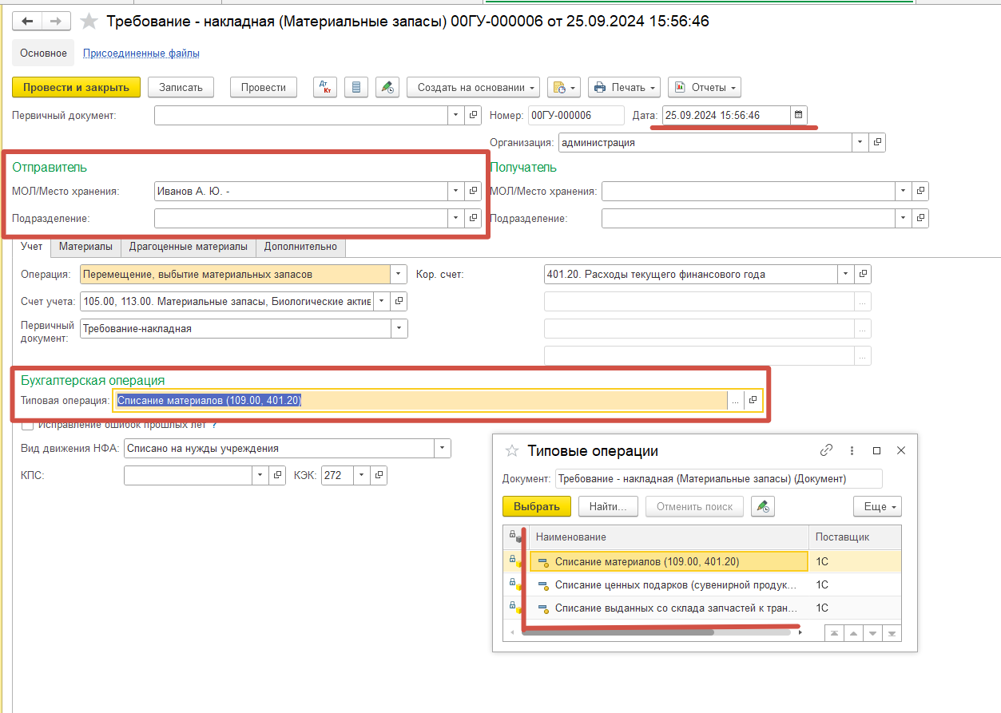Click Найти... in Типовые операции

tap(609, 506)
